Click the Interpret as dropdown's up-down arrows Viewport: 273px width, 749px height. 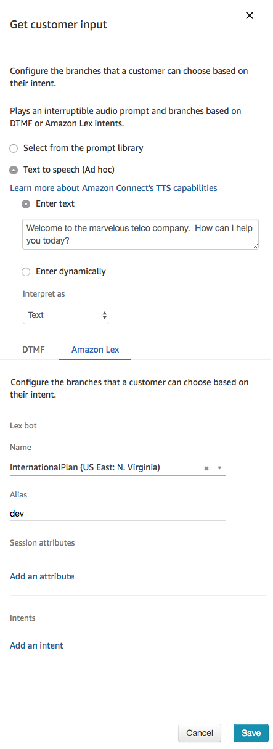point(104,315)
